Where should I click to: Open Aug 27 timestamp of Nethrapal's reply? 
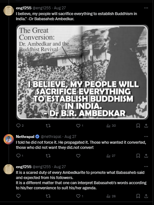click(70, 137)
